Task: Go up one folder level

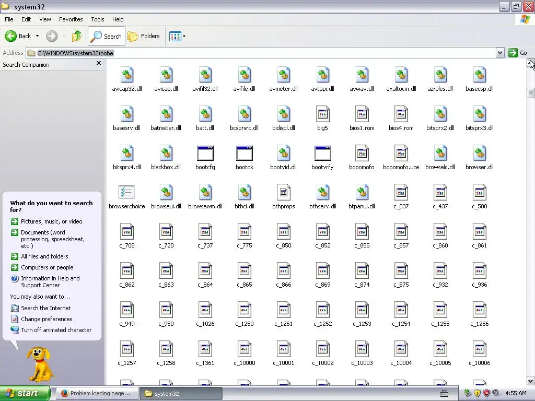Action: click(77, 36)
